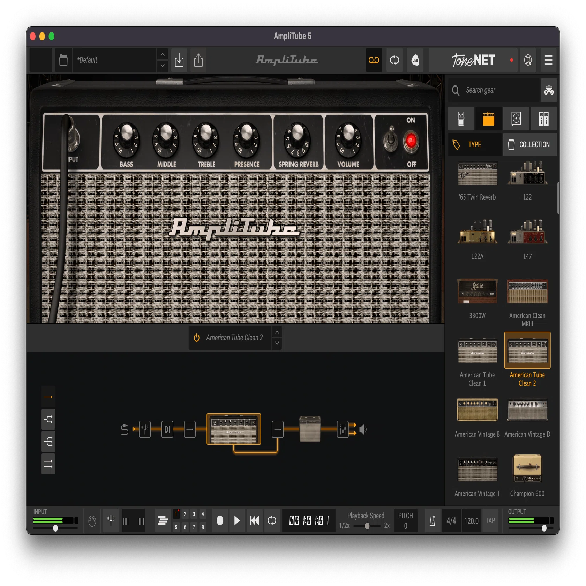586x586 pixels.
Task: Toggle the amp ON/OFF switch
Action: coord(391,140)
